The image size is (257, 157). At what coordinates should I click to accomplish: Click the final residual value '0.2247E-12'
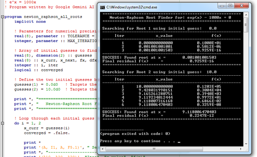[x=202, y=116]
